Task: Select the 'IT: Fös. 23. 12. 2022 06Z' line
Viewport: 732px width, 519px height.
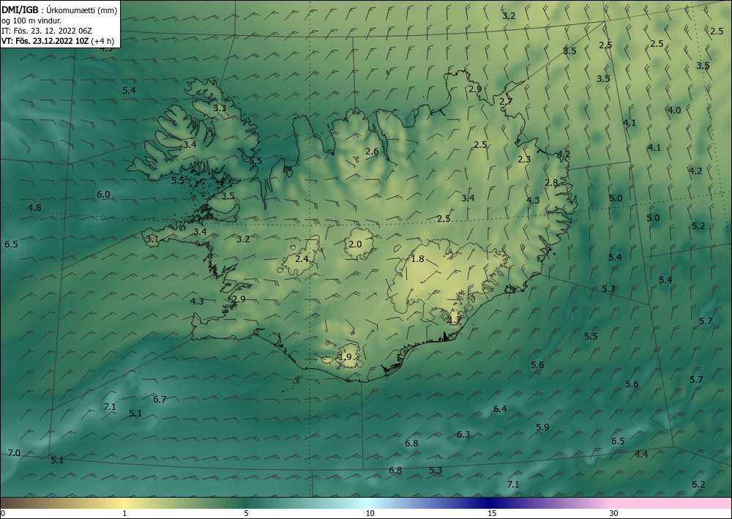Action: point(47,31)
